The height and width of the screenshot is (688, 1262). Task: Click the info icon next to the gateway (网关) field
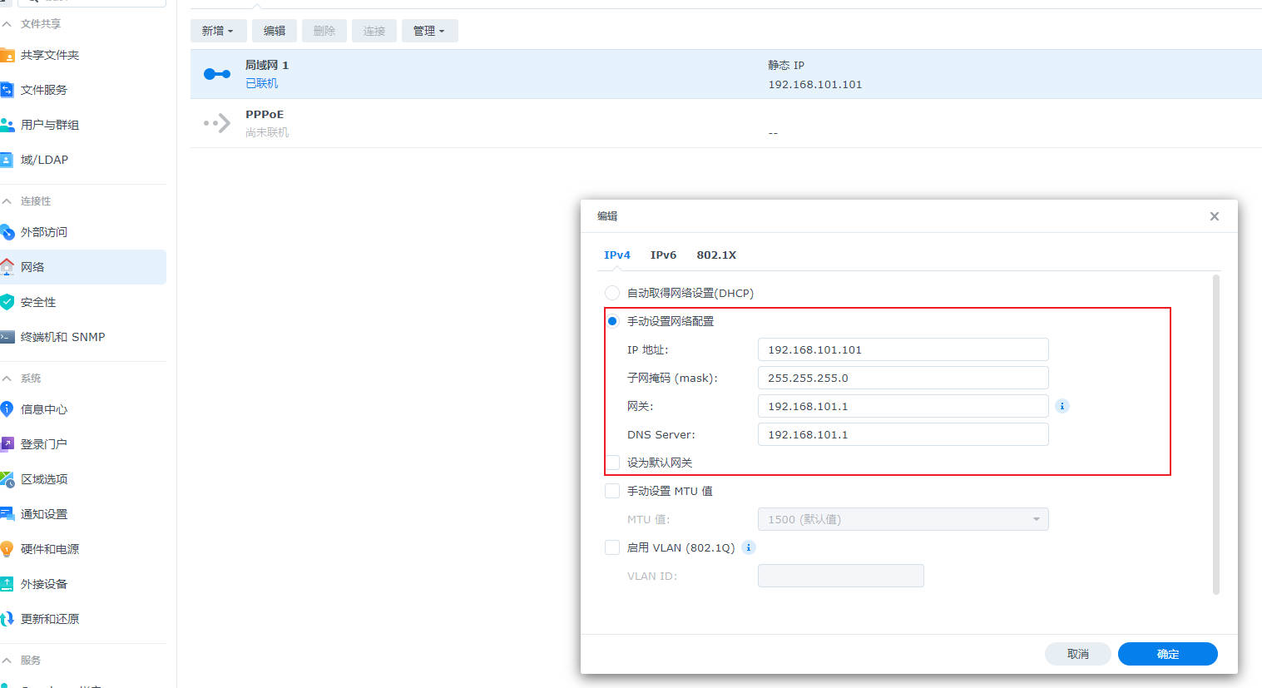coord(1062,406)
